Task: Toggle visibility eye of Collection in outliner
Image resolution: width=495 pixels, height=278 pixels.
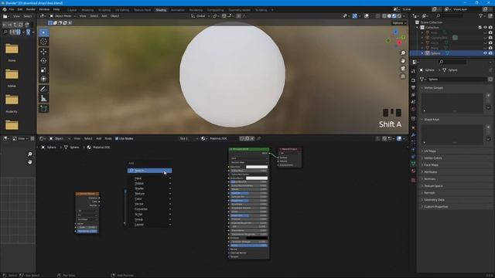Action: click(485, 28)
